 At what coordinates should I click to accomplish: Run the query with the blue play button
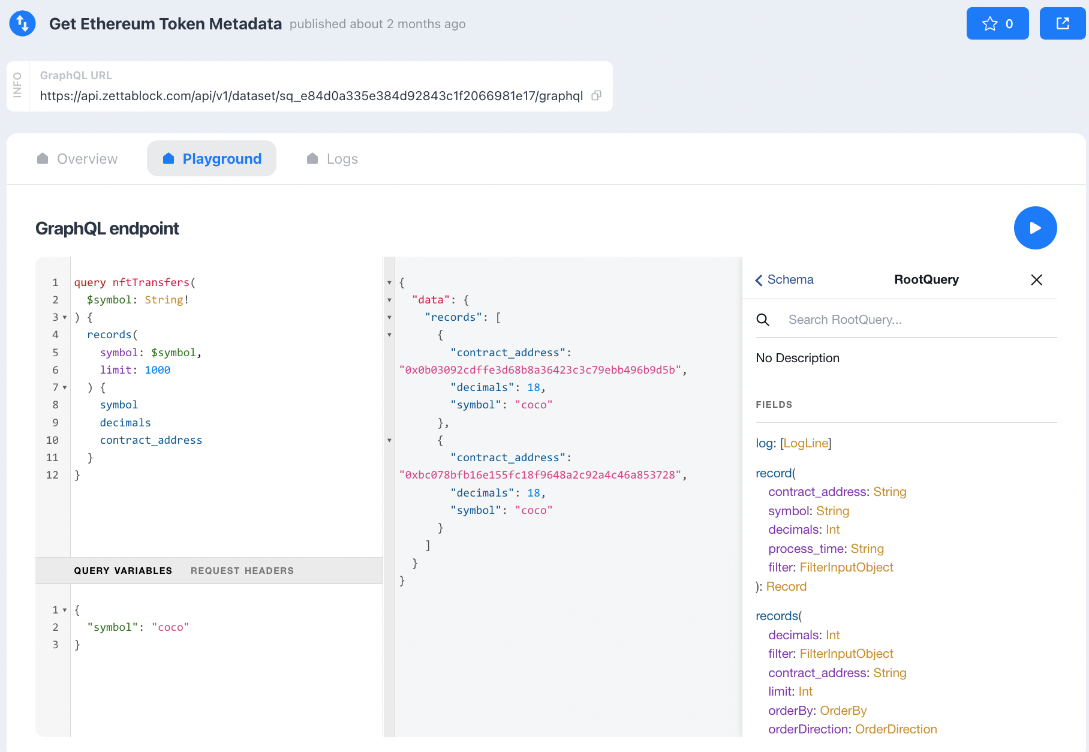pos(1035,228)
